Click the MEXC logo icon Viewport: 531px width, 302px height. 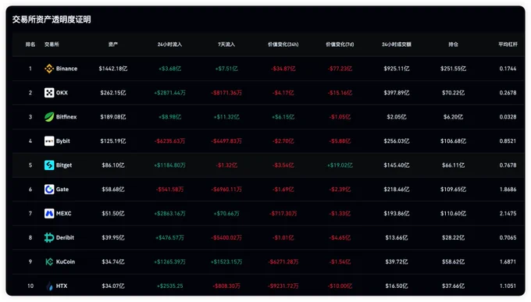pos(49,213)
